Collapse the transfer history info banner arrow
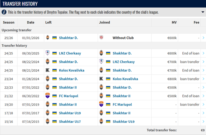The height and width of the screenshot is (135, 206). (203, 12)
